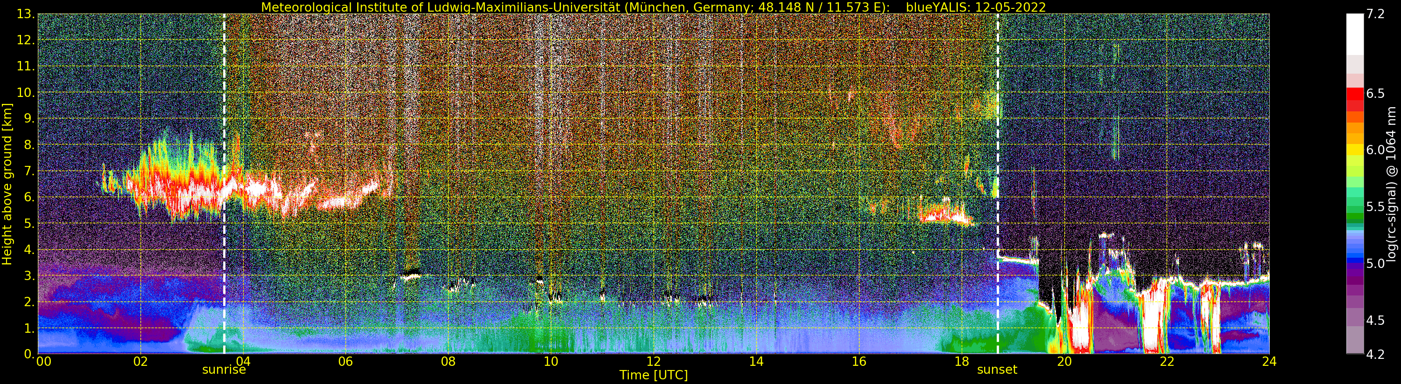The width and height of the screenshot is (1401, 384).
Task: Click the '3.' height tick label
Action: coord(29,276)
